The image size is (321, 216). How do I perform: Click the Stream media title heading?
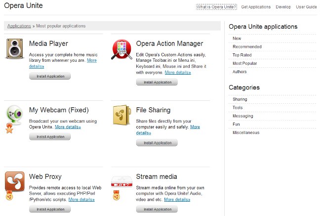(x=157, y=176)
